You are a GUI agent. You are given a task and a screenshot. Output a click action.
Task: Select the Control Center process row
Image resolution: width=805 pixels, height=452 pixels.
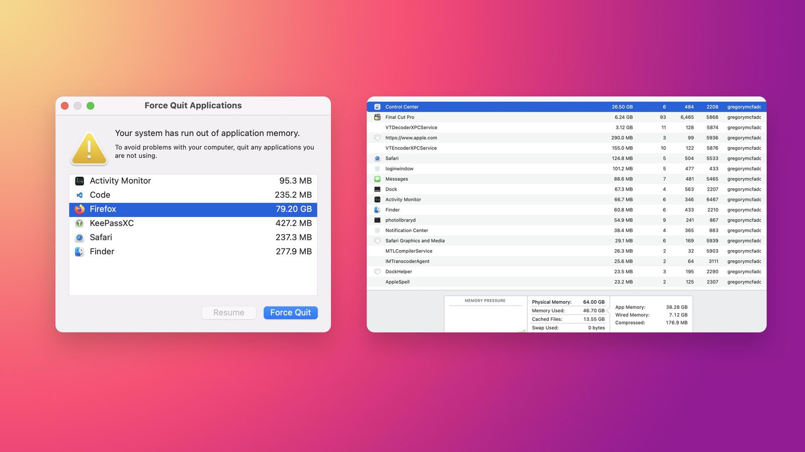click(567, 107)
